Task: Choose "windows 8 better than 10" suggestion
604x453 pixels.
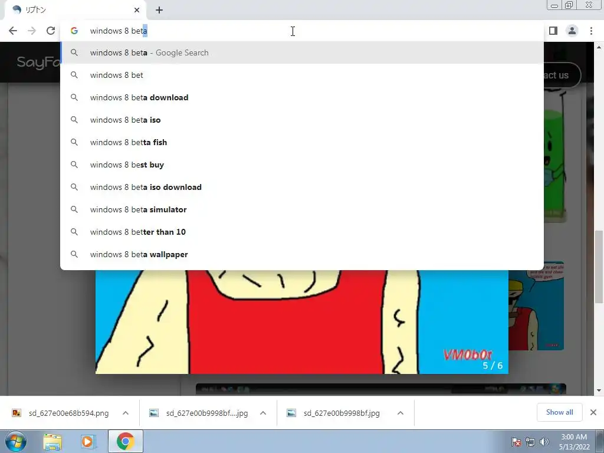Action: pos(302,232)
